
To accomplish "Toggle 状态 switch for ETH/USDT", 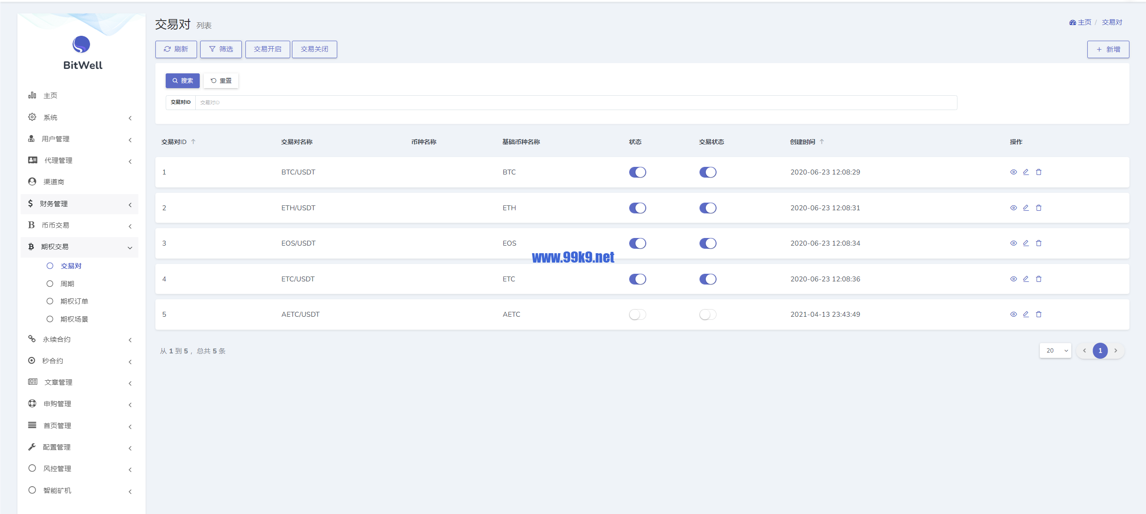I will click(637, 208).
